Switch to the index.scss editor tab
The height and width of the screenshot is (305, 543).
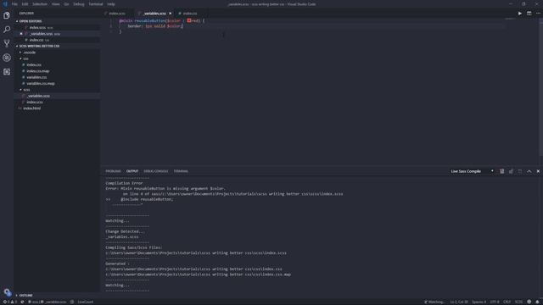[x=117, y=14]
